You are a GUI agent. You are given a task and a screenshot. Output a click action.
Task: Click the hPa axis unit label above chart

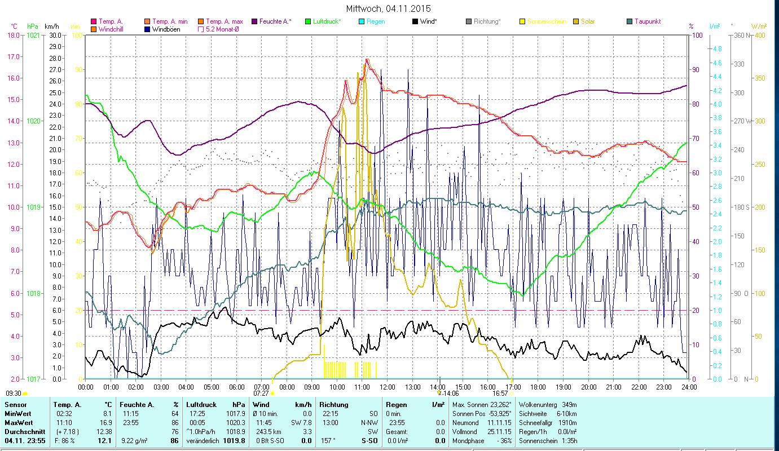click(x=32, y=26)
